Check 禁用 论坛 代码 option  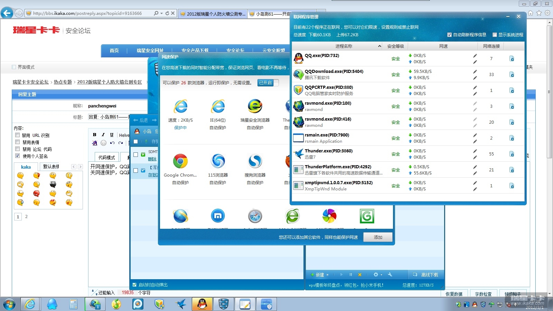pos(17,149)
